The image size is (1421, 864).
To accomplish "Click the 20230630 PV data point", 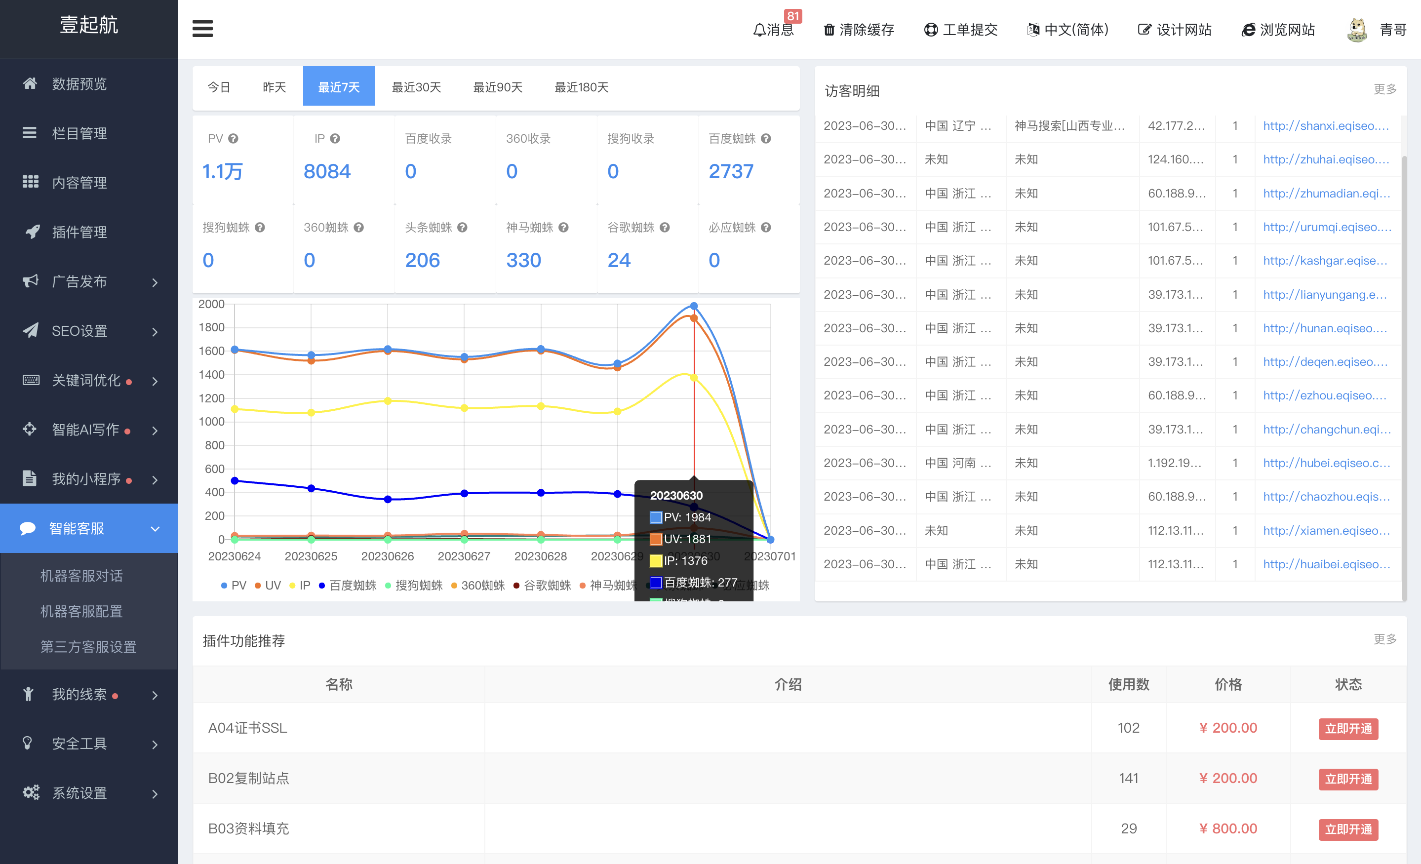I will coord(694,306).
